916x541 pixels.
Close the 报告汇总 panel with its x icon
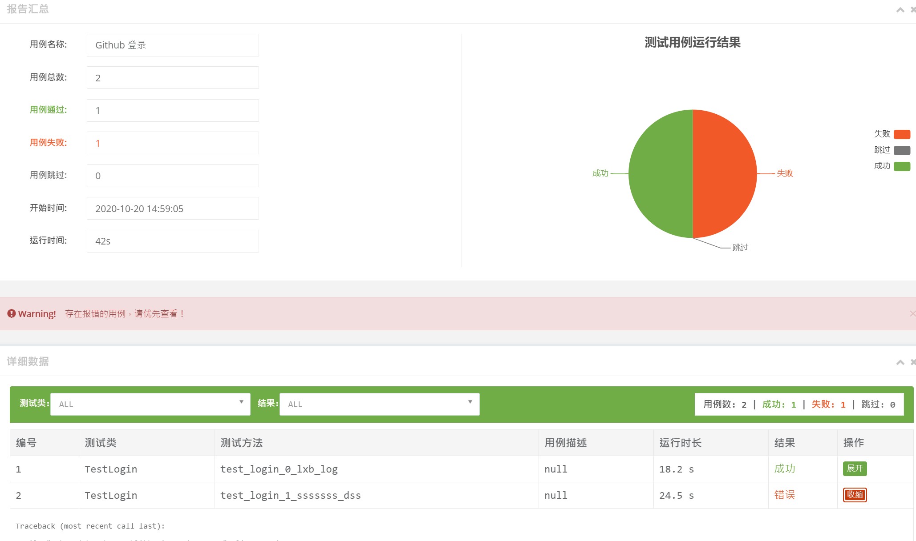(x=913, y=10)
